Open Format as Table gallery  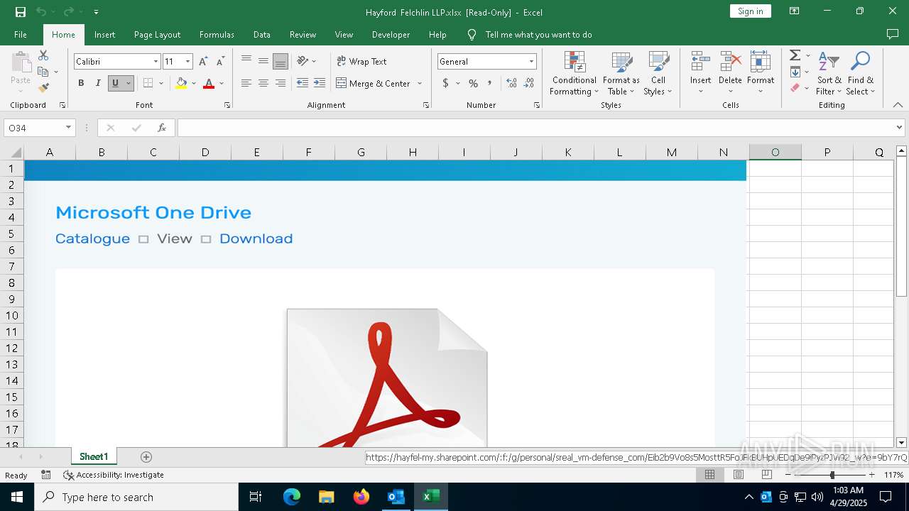[x=621, y=73]
